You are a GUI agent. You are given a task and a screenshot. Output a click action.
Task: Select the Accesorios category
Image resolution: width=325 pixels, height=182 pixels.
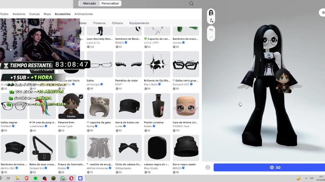(x=62, y=14)
